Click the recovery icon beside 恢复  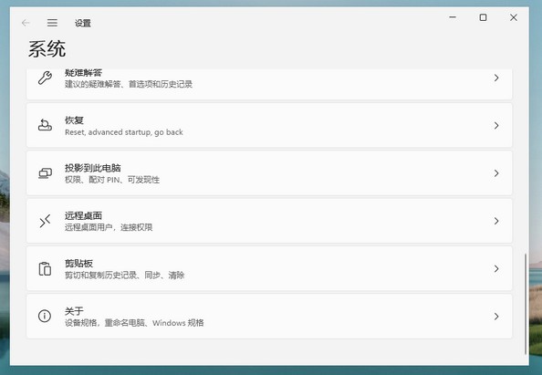pyautogui.click(x=45, y=125)
